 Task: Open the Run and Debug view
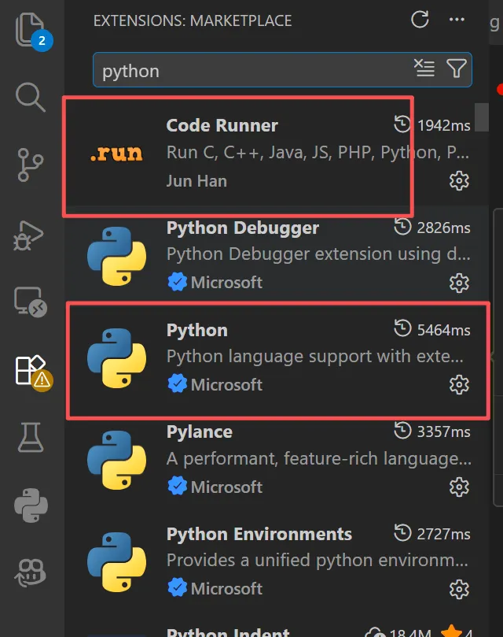[28, 235]
